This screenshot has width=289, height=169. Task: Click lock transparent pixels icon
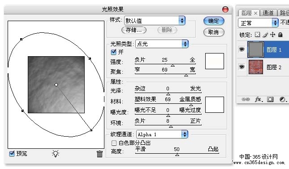[x=257, y=35]
